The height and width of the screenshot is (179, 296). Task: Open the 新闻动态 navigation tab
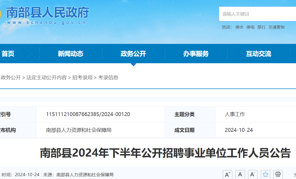(x=71, y=54)
